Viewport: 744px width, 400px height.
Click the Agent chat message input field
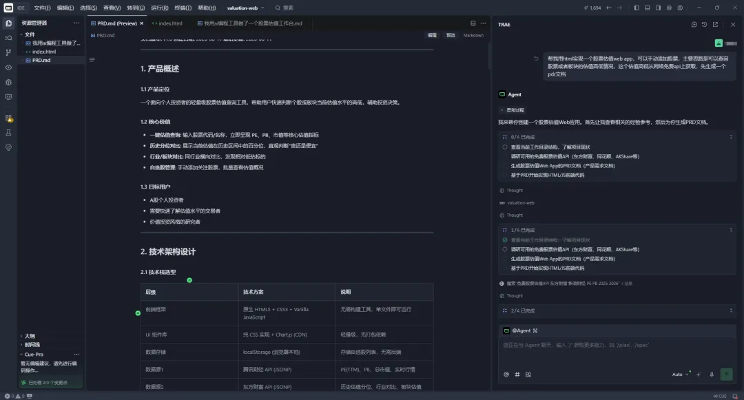617,352
